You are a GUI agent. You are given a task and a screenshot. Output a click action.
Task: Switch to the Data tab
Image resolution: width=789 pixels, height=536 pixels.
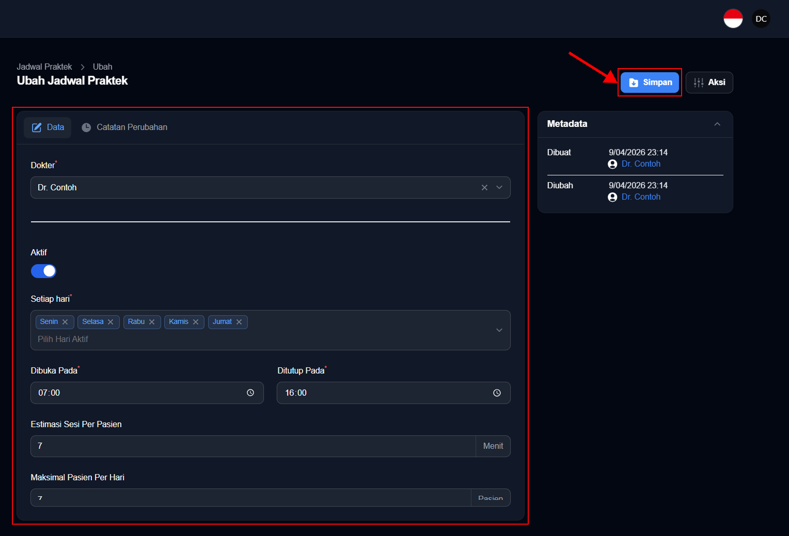tap(48, 127)
